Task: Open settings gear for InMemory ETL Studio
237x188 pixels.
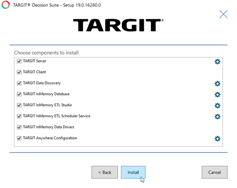Action: click(217, 106)
